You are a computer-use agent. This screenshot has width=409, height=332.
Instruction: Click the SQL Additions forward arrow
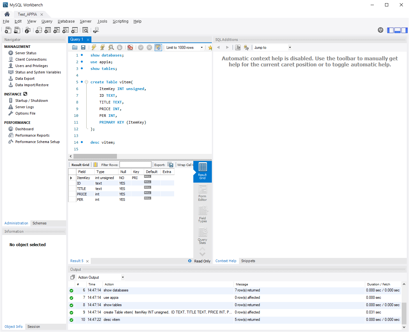[x=228, y=48]
